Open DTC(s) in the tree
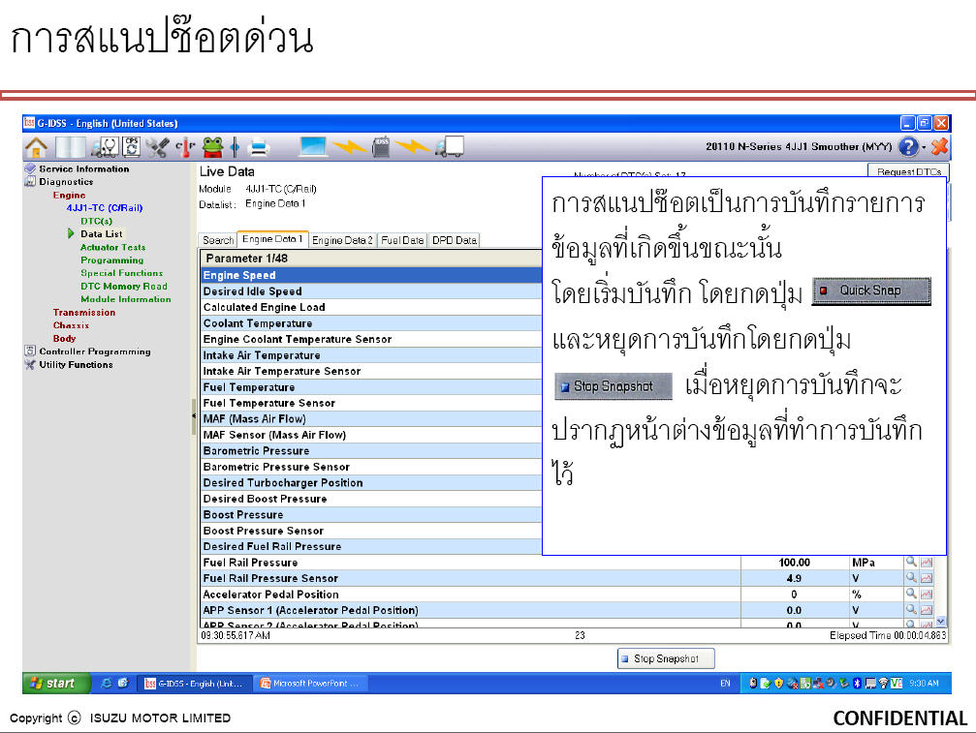 (x=97, y=221)
